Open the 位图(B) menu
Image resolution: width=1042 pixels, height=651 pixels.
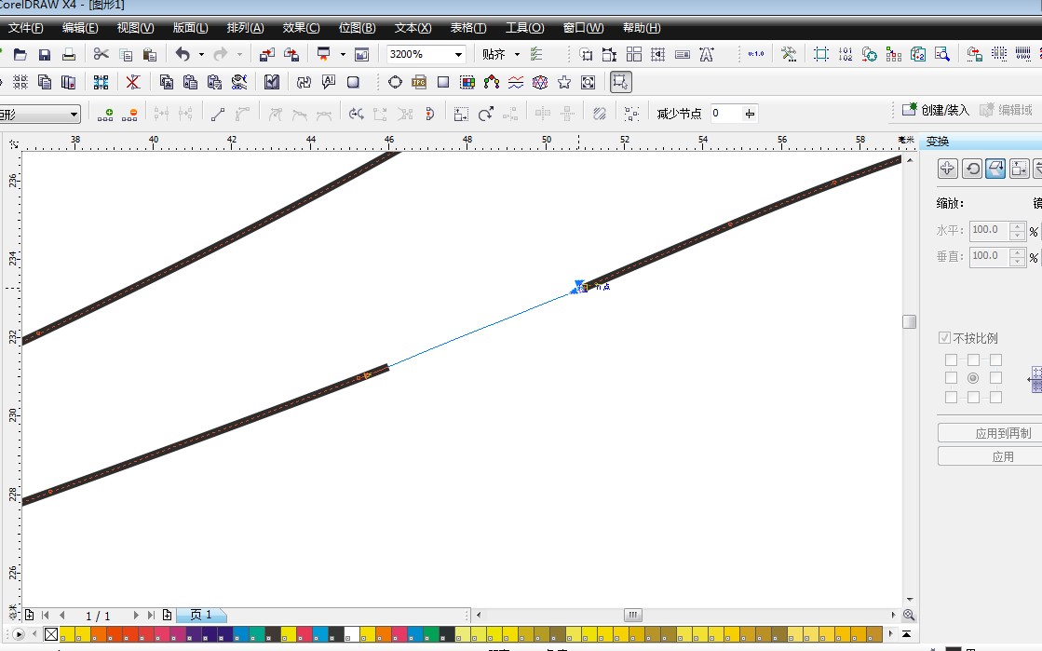357,28
